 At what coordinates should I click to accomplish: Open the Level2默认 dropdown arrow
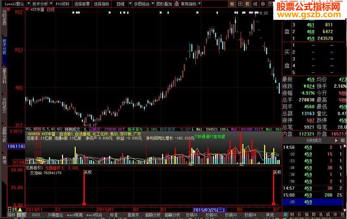(x=28, y=4)
